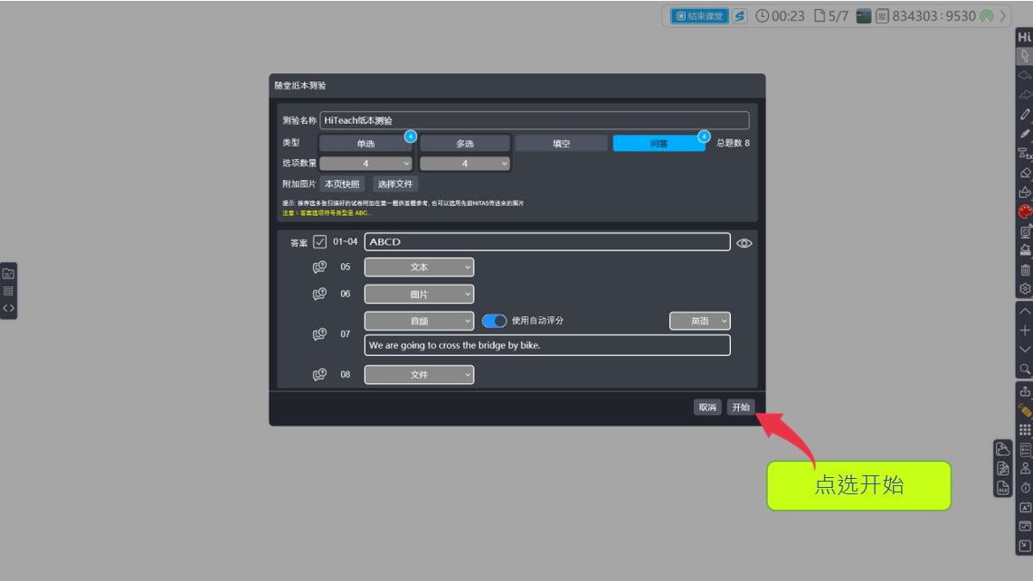Select the eraser tool
1033x581 pixels.
pos(1025,173)
